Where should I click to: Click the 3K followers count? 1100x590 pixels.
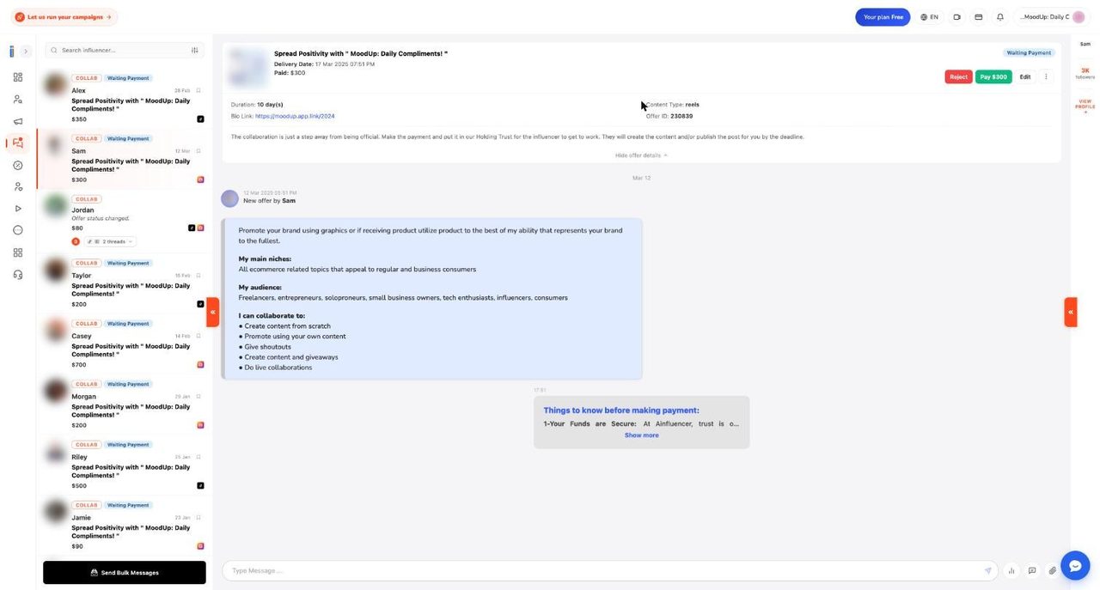[x=1085, y=73]
